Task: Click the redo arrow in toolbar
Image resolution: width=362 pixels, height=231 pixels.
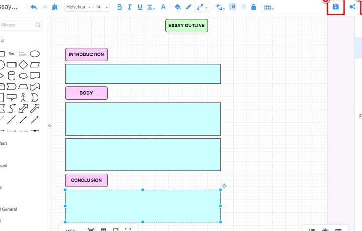Action: [44, 7]
